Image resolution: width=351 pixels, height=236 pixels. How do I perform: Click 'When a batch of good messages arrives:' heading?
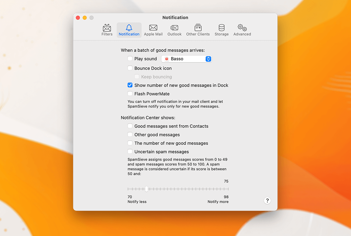coord(163,50)
